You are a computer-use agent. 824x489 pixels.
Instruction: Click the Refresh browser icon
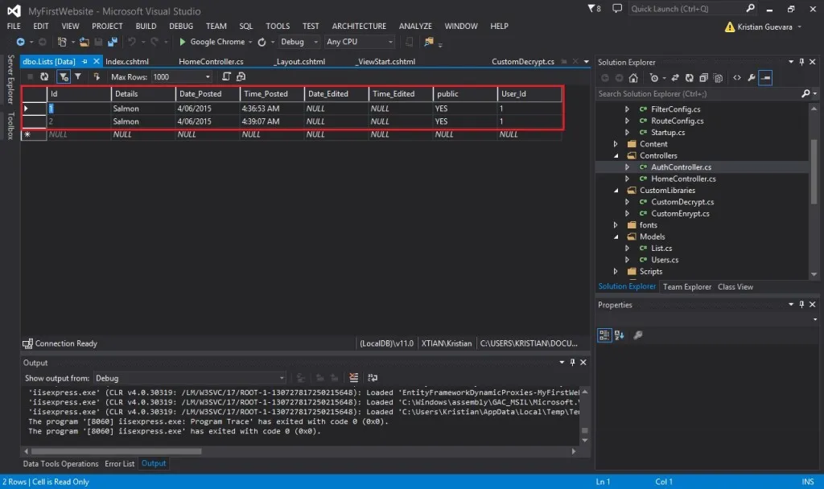(262, 42)
